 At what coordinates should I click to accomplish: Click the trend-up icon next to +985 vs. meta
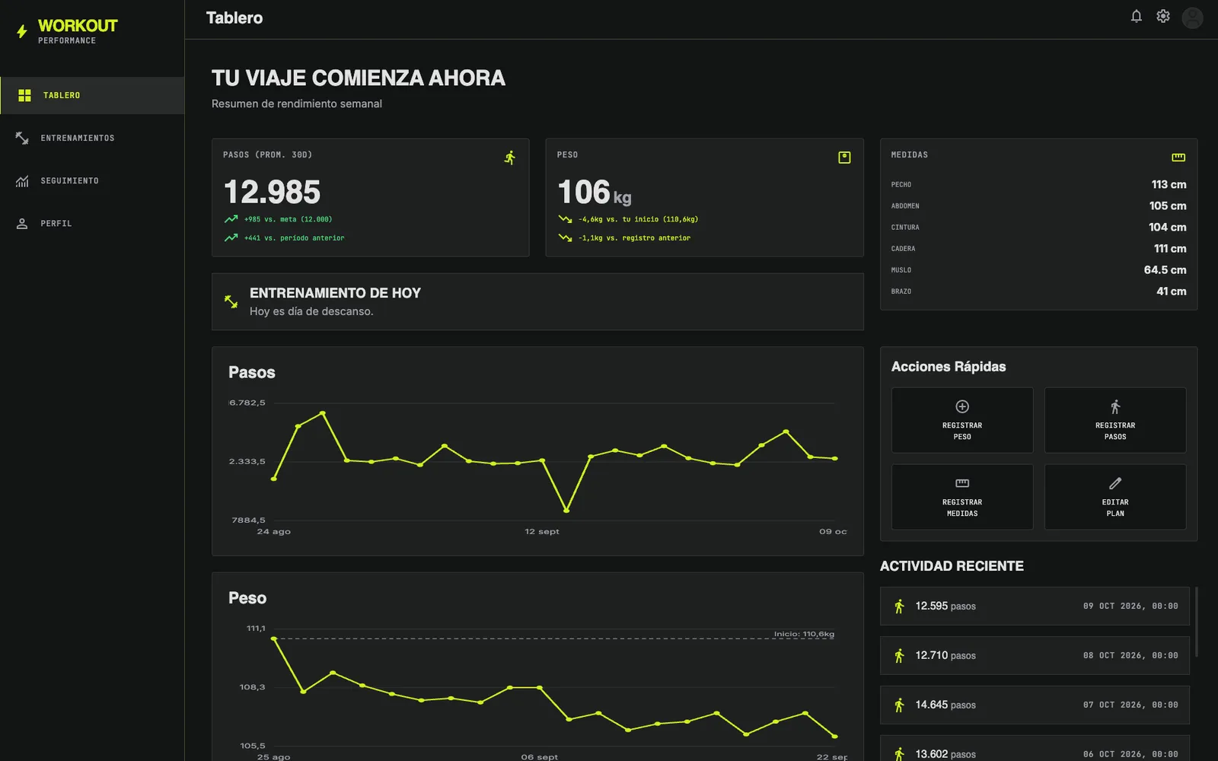pyautogui.click(x=231, y=219)
